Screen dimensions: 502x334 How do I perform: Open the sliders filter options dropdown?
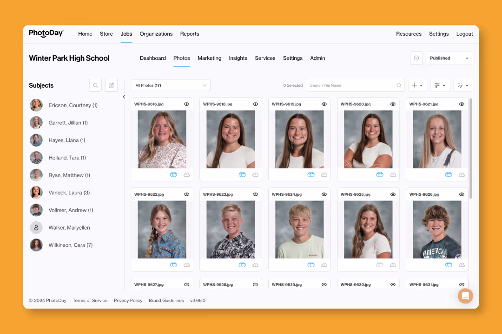pos(440,85)
